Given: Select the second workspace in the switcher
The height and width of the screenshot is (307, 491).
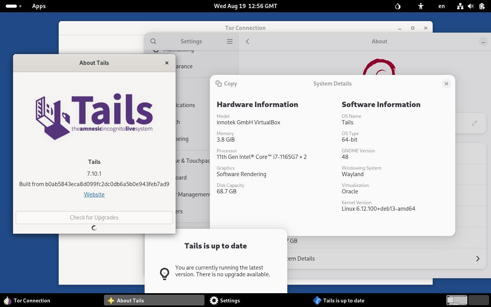Looking at the screenshot, I should pos(478,300).
